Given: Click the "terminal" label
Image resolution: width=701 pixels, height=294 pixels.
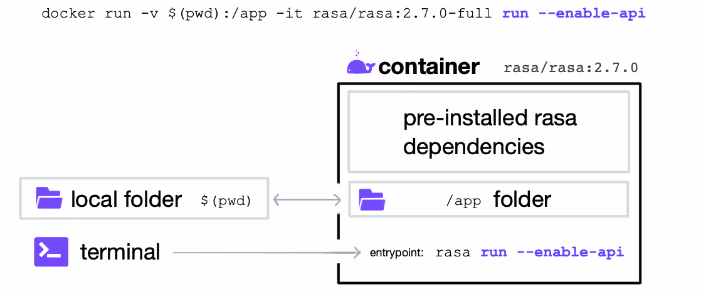Looking at the screenshot, I should pos(120,252).
